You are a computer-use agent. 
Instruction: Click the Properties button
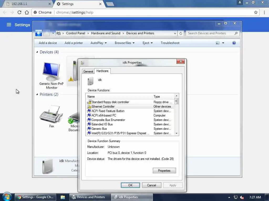pos(164,171)
